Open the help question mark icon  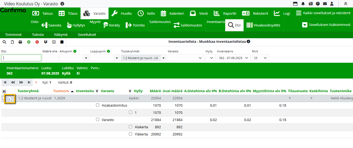[318, 4]
